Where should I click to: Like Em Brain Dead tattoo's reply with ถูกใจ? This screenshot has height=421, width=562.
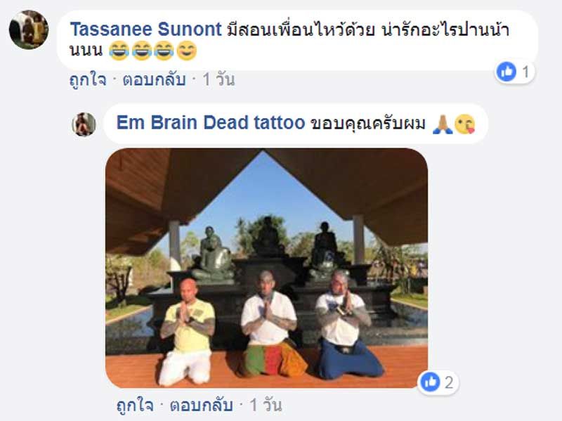coord(135,406)
